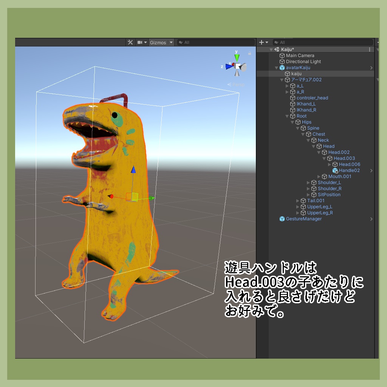This screenshot has height=387, width=387.
Task: Click the scene view search field
Action: [216, 42]
